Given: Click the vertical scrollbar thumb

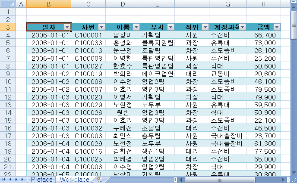Looking at the screenshot, I should [294, 25].
